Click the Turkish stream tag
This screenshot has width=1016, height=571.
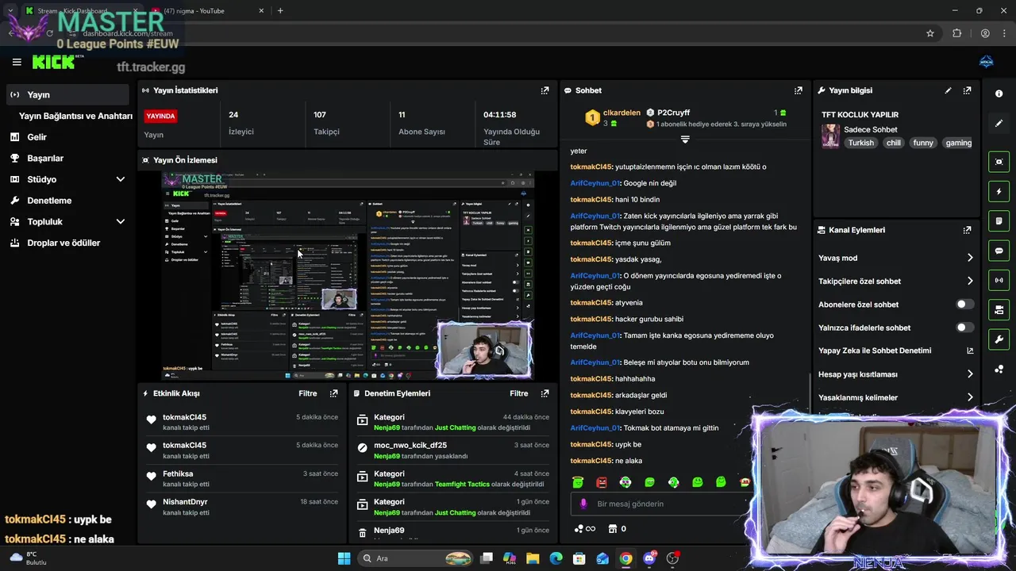860,143
